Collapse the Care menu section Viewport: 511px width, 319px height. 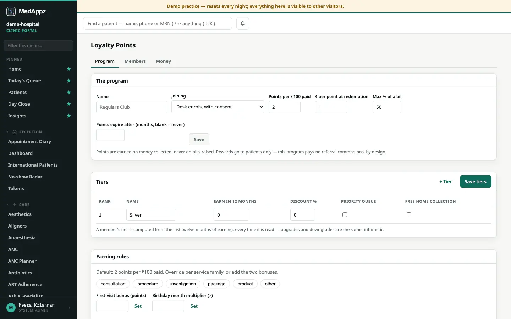(7, 205)
